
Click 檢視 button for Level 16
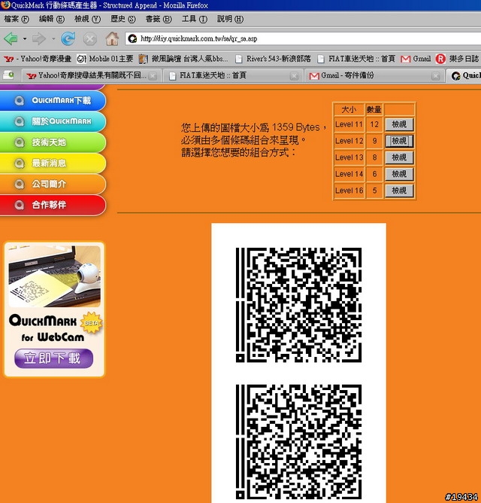pyautogui.click(x=399, y=191)
